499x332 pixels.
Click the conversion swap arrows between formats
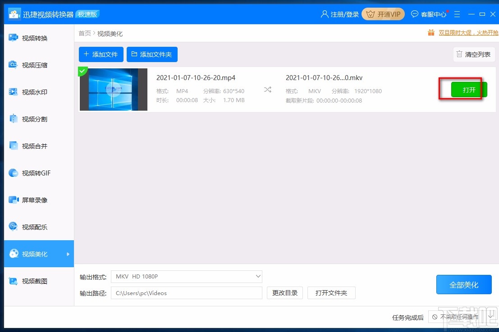point(268,90)
